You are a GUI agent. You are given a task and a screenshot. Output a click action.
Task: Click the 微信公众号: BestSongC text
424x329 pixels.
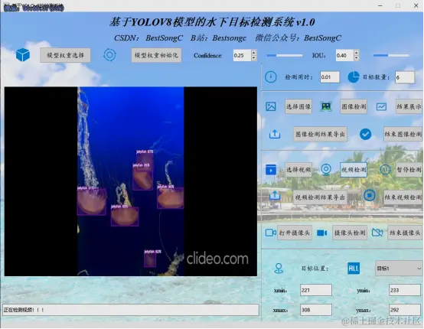298,38
